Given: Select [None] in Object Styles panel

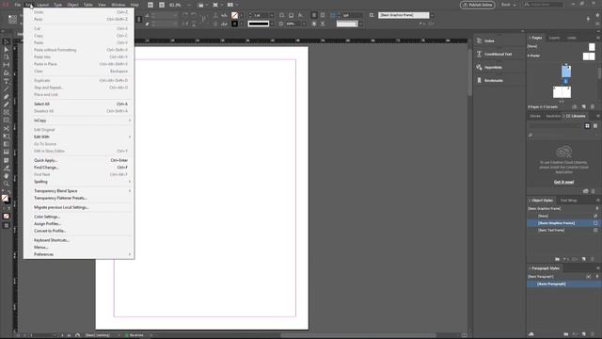Looking at the screenshot, I should pos(563,216).
